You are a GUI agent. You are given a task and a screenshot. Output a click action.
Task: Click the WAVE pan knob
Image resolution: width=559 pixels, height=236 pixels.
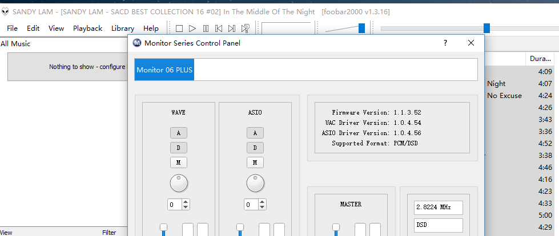179,183
